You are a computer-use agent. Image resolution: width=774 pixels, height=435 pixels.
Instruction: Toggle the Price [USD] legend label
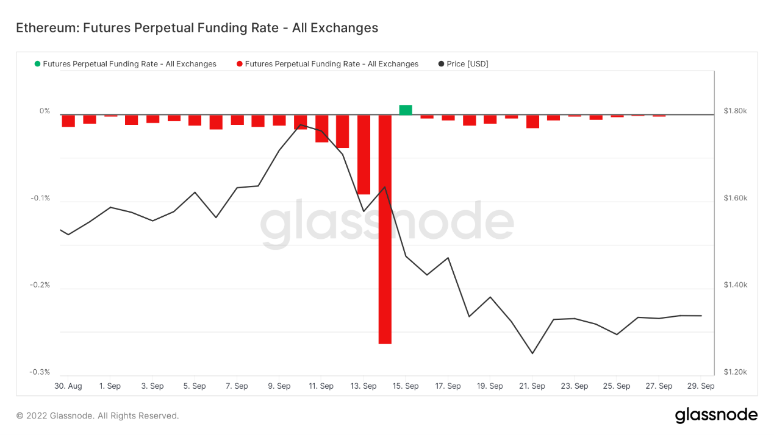[x=467, y=64]
